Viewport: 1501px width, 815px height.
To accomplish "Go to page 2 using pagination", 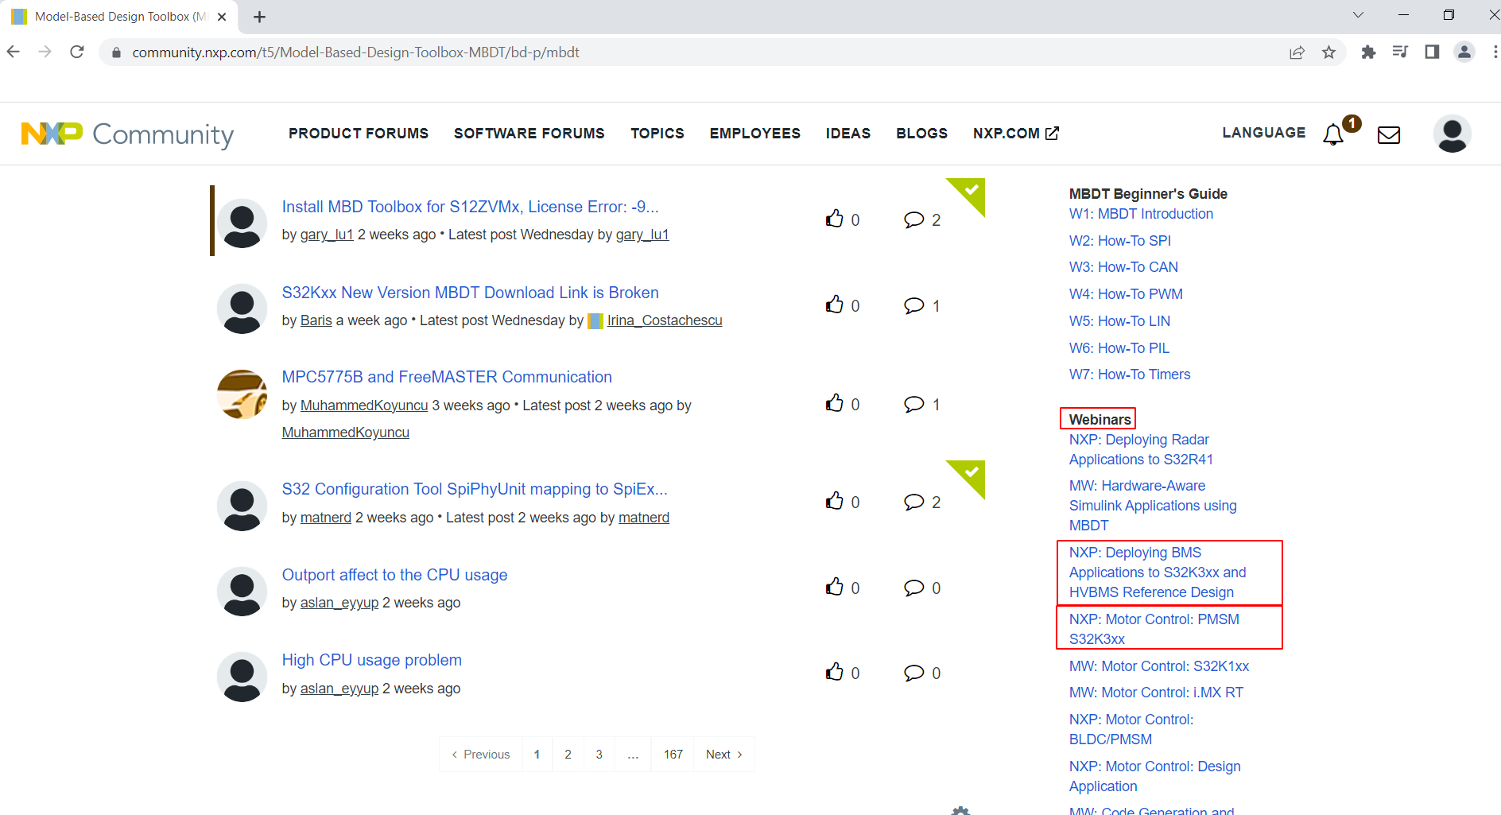I will pos(568,754).
